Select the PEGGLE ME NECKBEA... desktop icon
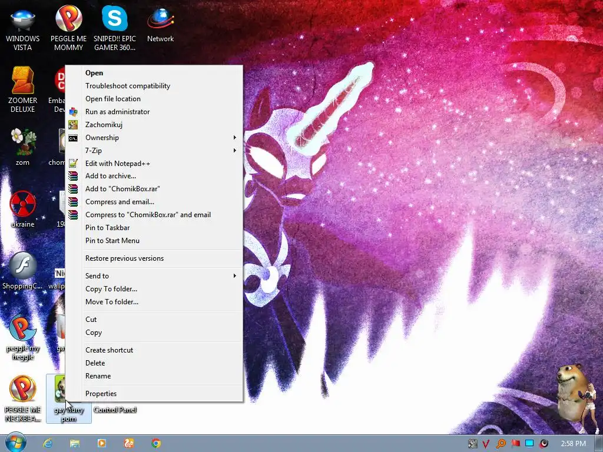This screenshot has width=603, height=452. pos(23,399)
